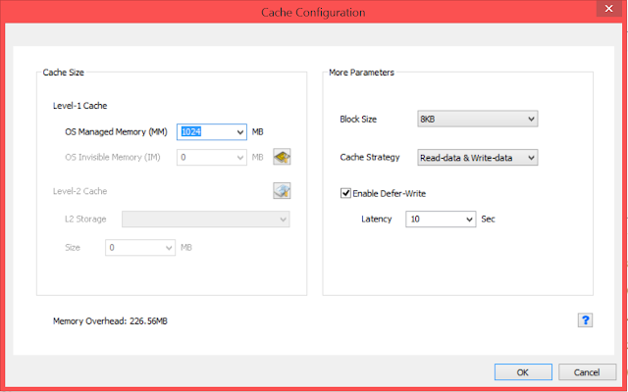Click OK to confirm cache configuration
Image resolution: width=628 pixels, height=392 pixels.
click(x=523, y=372)
